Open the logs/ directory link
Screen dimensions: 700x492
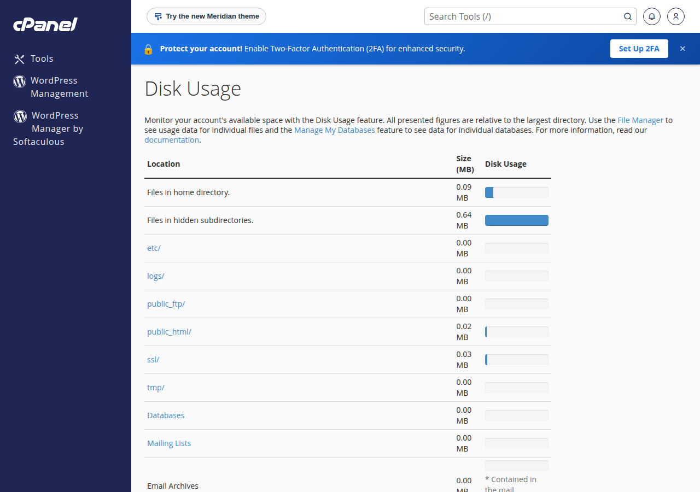(x=155, y=276)
